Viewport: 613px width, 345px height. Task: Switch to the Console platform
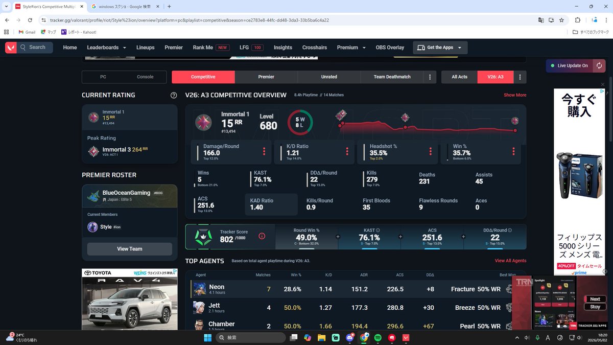click(x=145, y=77)
